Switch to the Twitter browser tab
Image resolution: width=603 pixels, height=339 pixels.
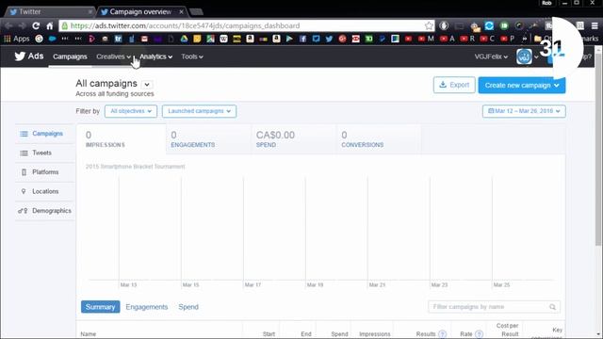(x=49, y=12)
